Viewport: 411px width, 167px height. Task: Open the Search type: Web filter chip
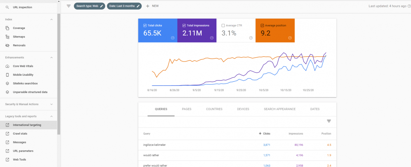[x=89, y=6]
